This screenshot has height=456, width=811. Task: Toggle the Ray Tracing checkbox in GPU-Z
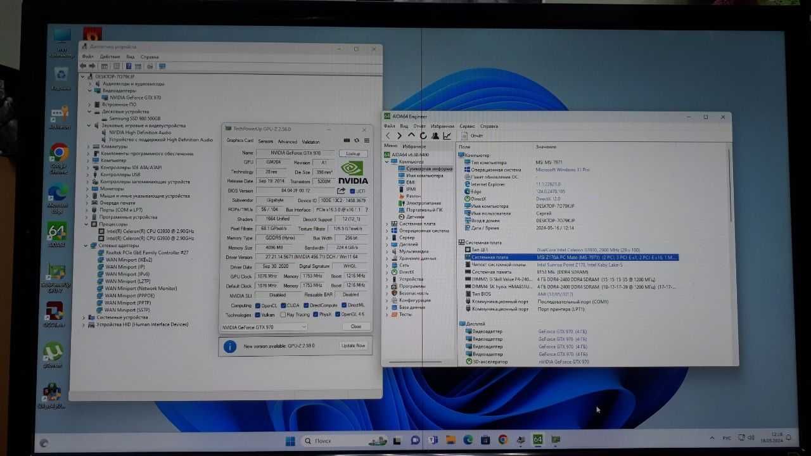pos(283,315)
